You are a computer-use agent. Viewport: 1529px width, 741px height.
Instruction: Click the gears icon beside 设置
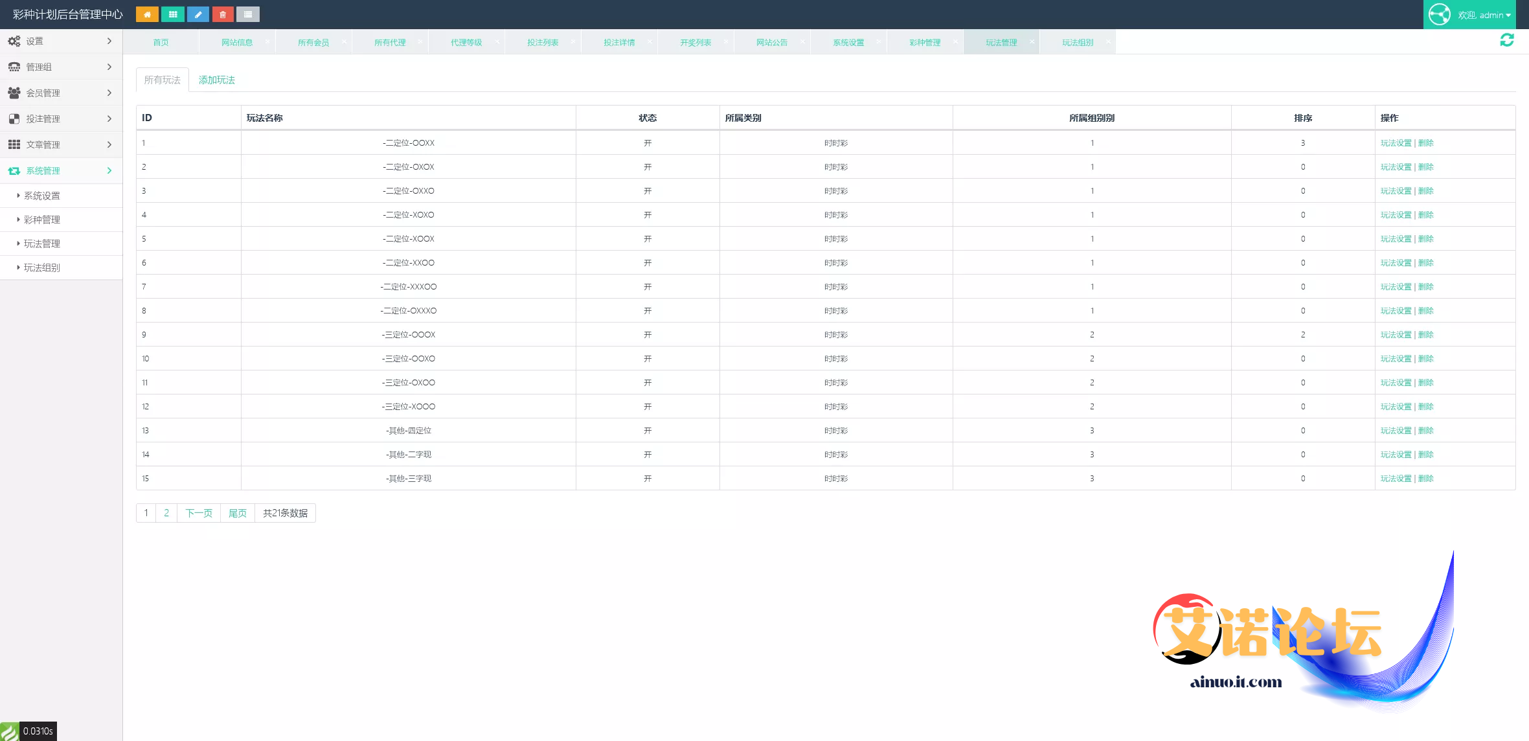point(14,41)
